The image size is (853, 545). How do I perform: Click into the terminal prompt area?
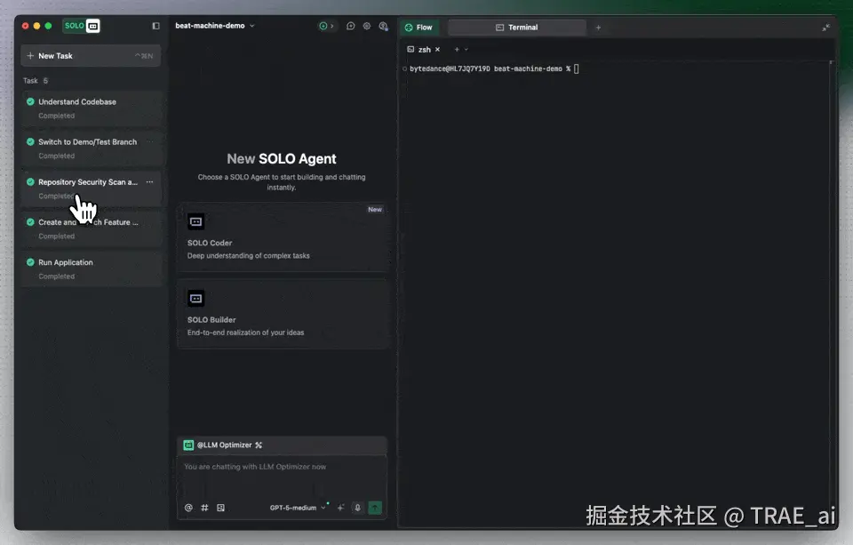pyautogui.click(x=577, y=68)
